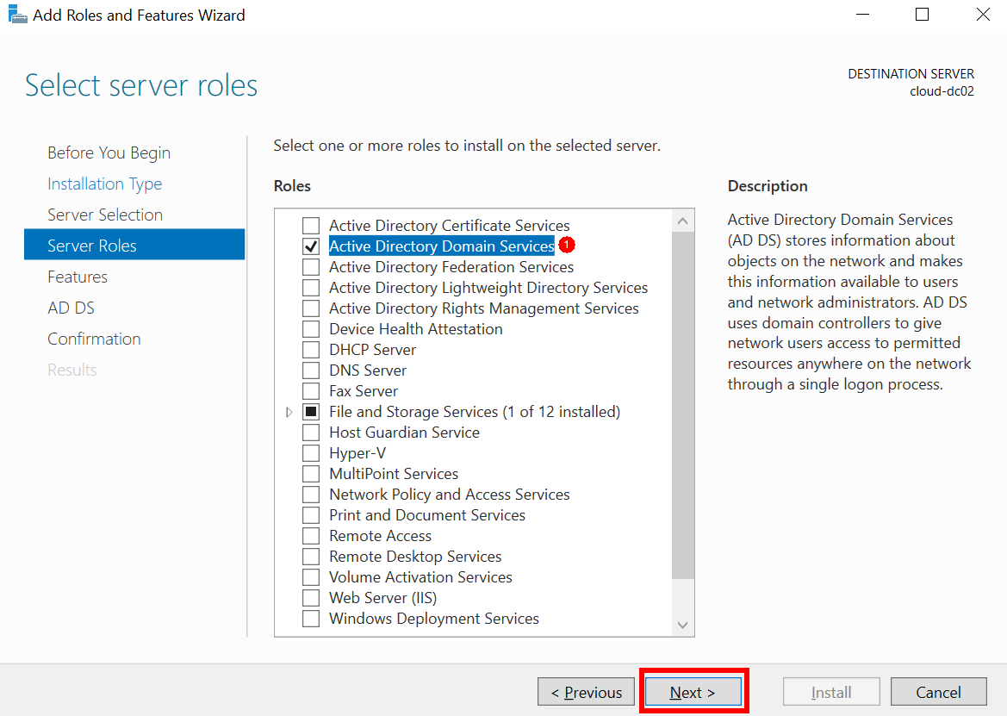Screen dimensions: 1007x716
Task: Open the Server Selection step
Action: (105, 215)
